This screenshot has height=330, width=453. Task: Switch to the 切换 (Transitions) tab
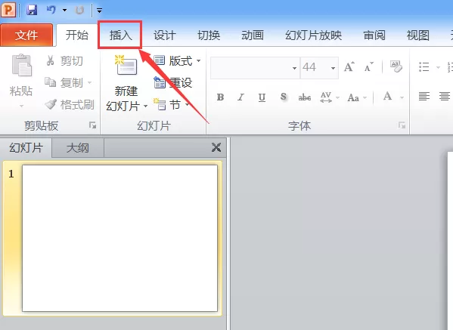[x=209, y=35]
